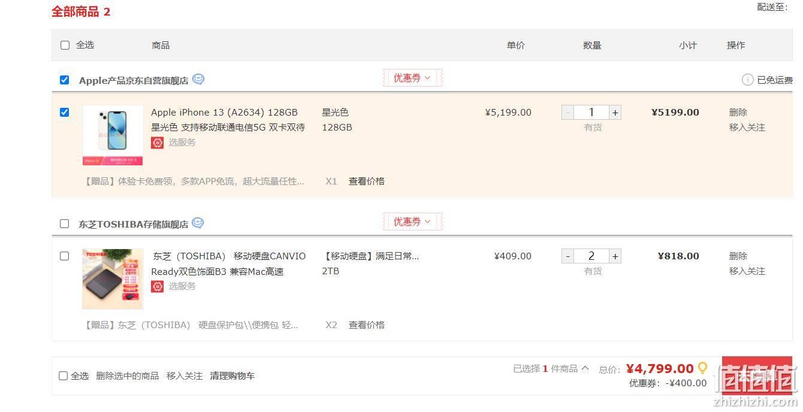The image size is (803, 412).
Task: Expand 优惠券 dropdown for Toshiba store
Action: click(412, 222)
